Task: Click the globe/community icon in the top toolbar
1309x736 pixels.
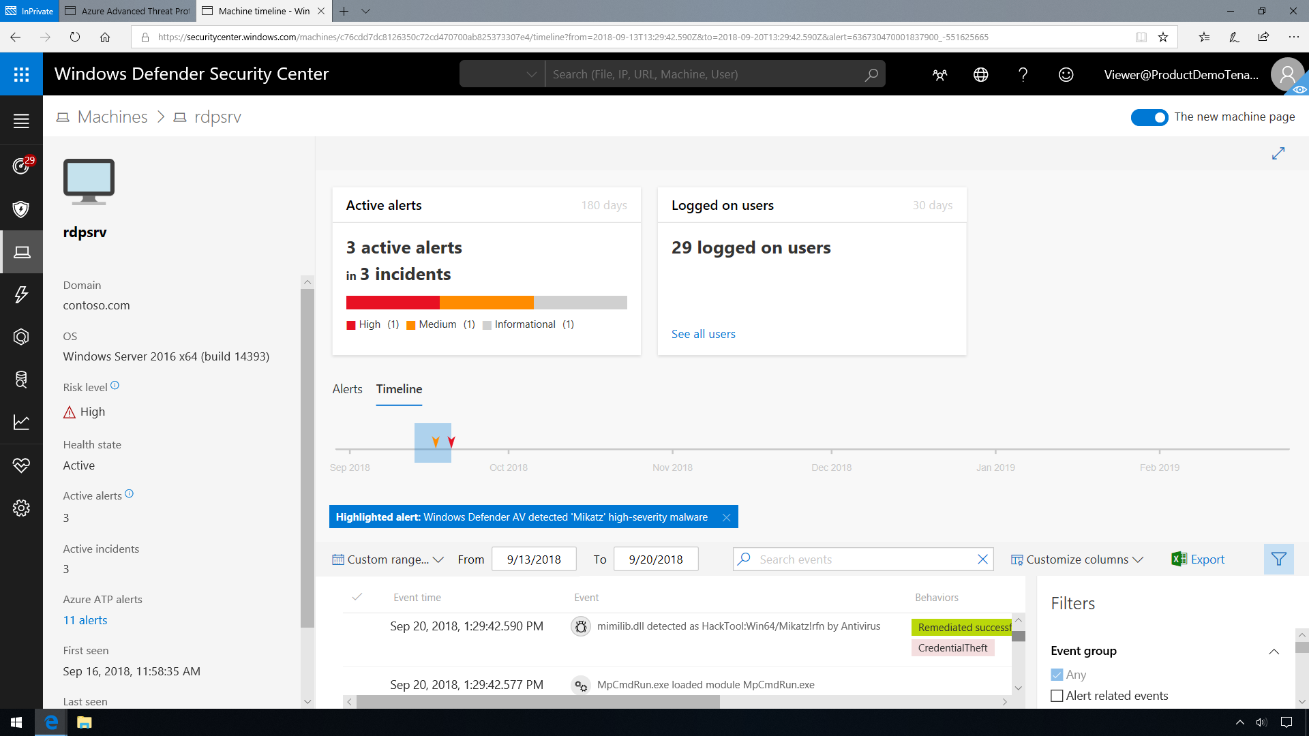Action: 980,74
